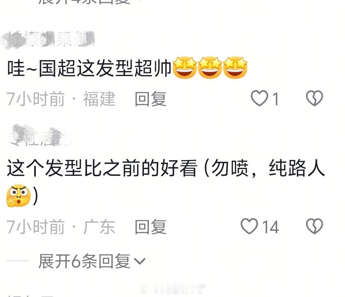This screenshot has height=297, width=345.
Task: Open the second blurred commenter's username
Action: (x=40, y=136)
